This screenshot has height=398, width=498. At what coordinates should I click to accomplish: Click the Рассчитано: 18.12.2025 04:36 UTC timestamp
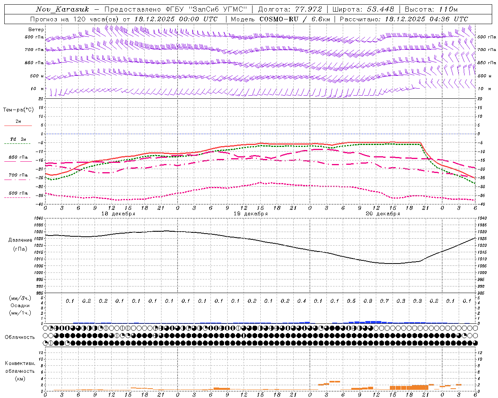tap(404, 19)
